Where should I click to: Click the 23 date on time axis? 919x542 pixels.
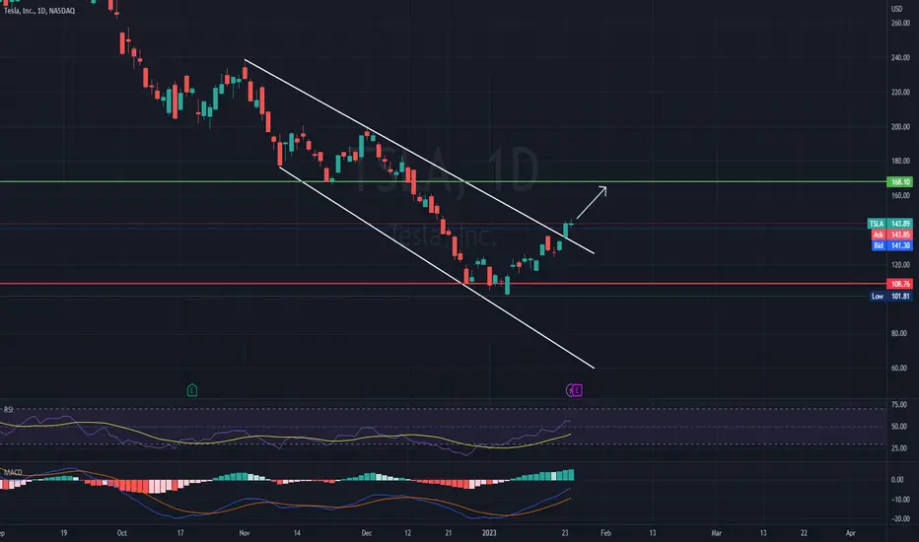(x=565, y=533)
